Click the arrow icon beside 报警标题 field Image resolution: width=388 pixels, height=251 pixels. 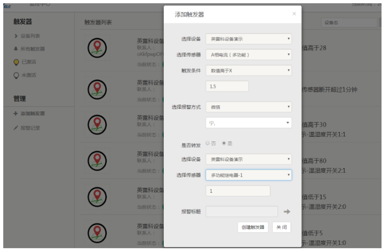click(287, 211)
